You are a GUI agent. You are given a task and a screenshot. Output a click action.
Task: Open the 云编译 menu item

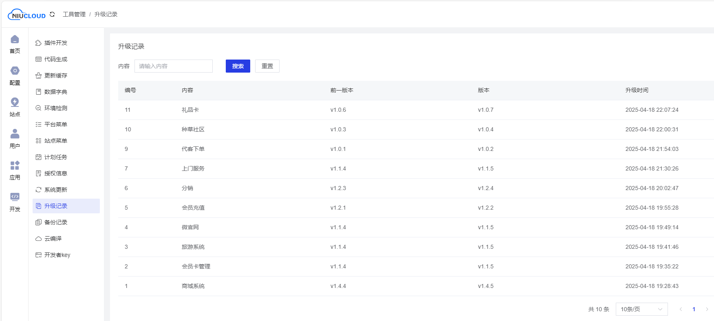click(53, 239)
